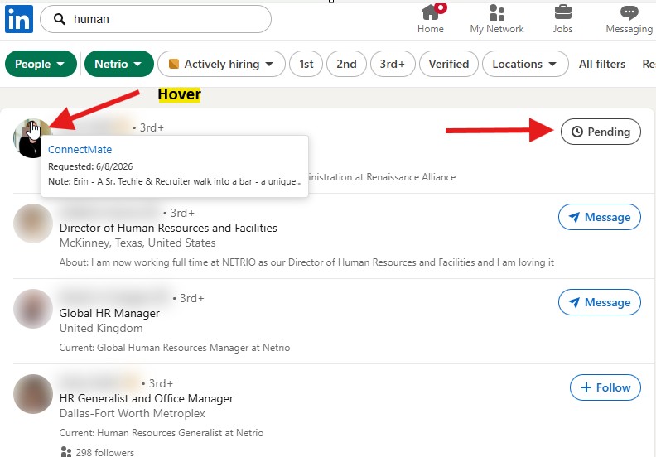Click the About line mentioning NETRIO Director

(x=306, y=262)
